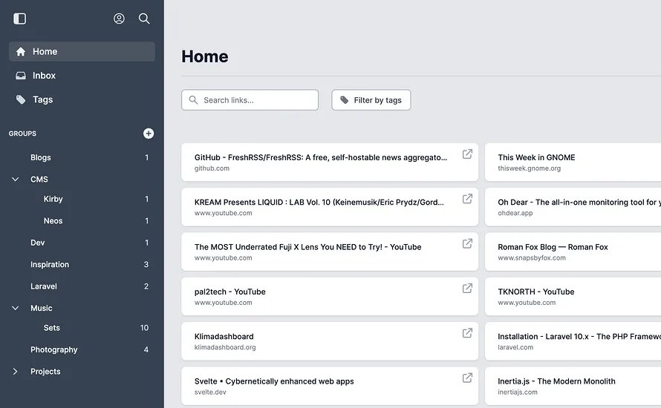Open Inertia.js - The Modern Monolith card

coord(573,386)
